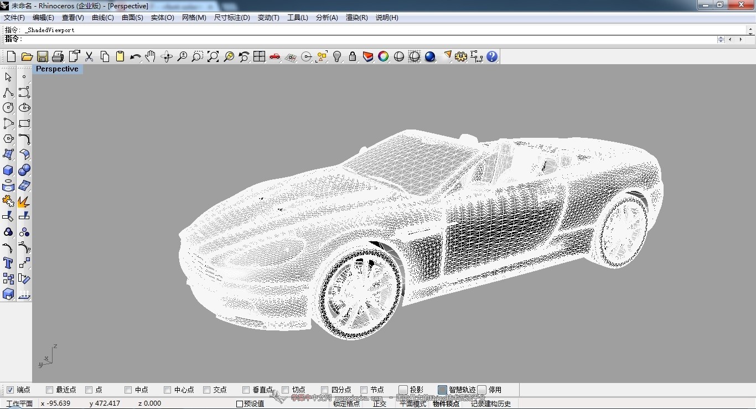756x409 pixels.
Task: Toggle 正交 ortho mode in status bar
Action: click(380, 403)
